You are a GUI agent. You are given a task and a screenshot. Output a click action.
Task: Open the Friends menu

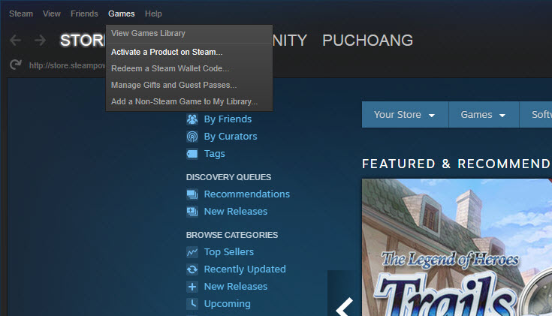click(84, 14)
